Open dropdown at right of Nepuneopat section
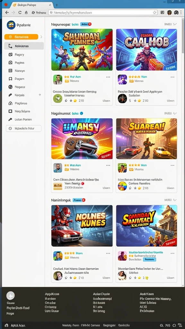Viewport: 185px width, 329px height. click(175, 24)
